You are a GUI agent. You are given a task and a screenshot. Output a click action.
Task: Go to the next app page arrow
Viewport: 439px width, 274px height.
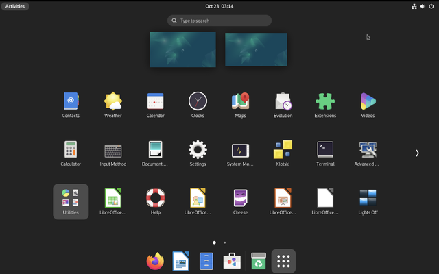[x=417, y=153]
